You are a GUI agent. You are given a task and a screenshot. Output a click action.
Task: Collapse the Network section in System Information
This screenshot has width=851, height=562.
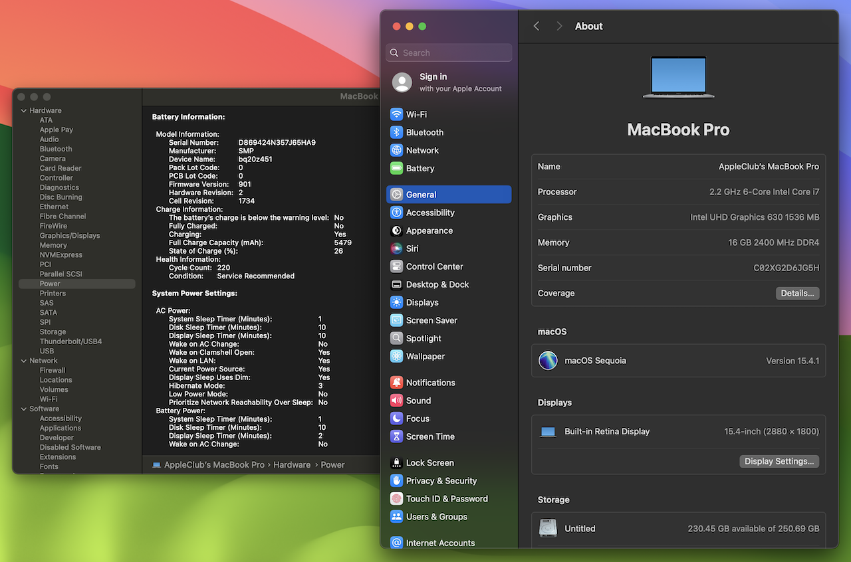[24, 361]
